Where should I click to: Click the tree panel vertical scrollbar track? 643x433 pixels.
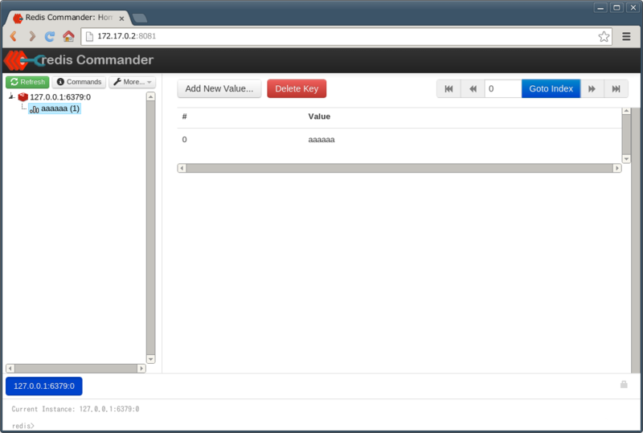150,227
